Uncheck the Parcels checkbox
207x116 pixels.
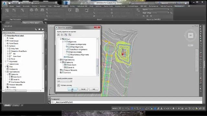(x=67, y=57)
